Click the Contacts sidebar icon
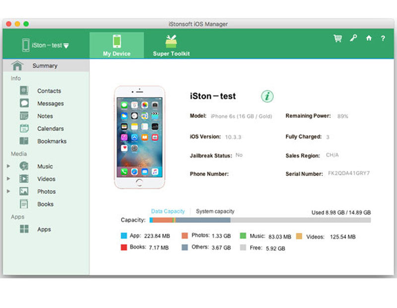The height and width of the screenshot is (308, 397). tap(24, 91)
